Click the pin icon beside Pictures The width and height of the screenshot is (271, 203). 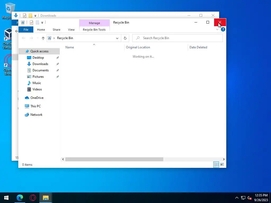(57, 77)
